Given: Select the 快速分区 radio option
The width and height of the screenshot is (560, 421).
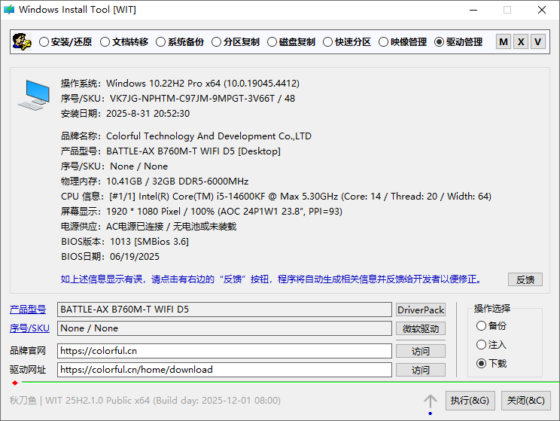Looking at the screenshot, I should point(347,42).
